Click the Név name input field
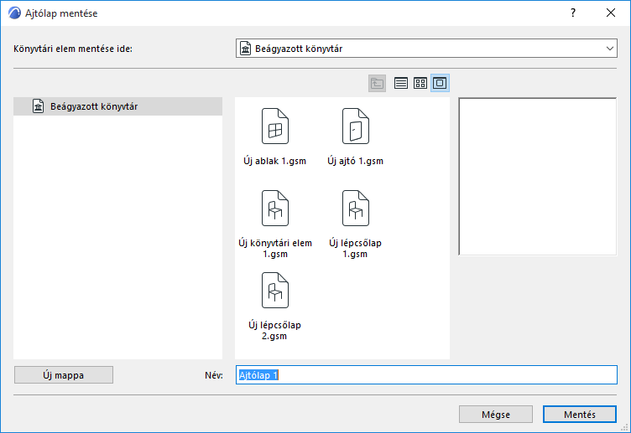This screenshot has height=433, width=631. (426, 374)
